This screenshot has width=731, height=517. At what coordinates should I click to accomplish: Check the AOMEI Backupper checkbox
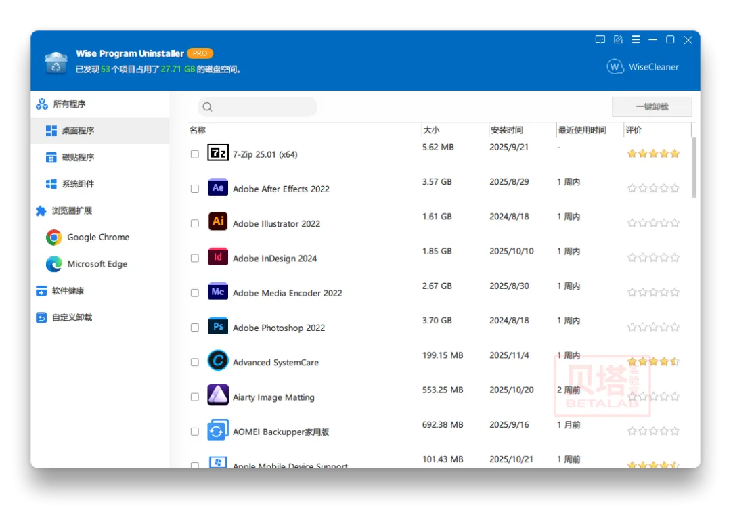(x=195, y=432)
